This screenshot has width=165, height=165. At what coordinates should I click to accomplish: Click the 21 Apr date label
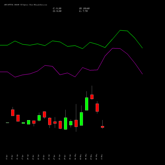click(33, 157)
